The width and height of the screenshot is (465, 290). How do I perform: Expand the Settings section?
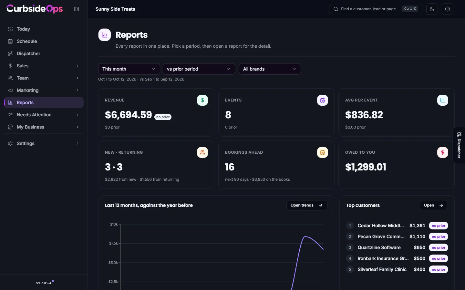[44, 143]
